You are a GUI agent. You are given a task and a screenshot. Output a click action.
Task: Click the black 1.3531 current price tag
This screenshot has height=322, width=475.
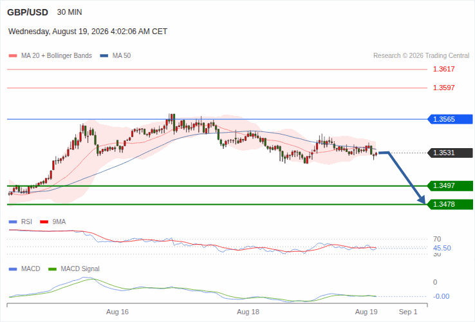[x=450, y=153]
